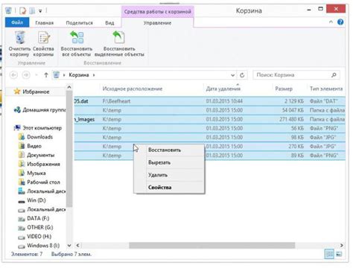Click the Empty Recycle Bin icon
The width and height of the screenshot is (353, 268).
(20, 38)
